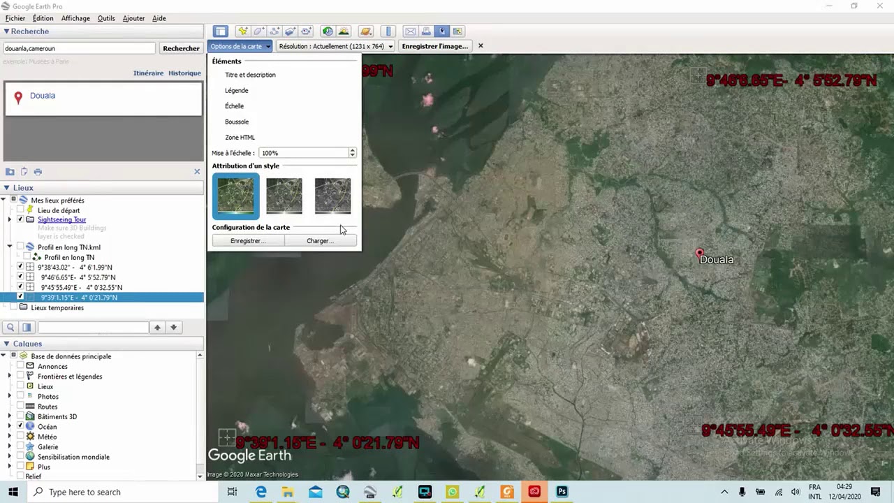Disable the Océan layer checkbox
The image size is (894, 503).
20,426
